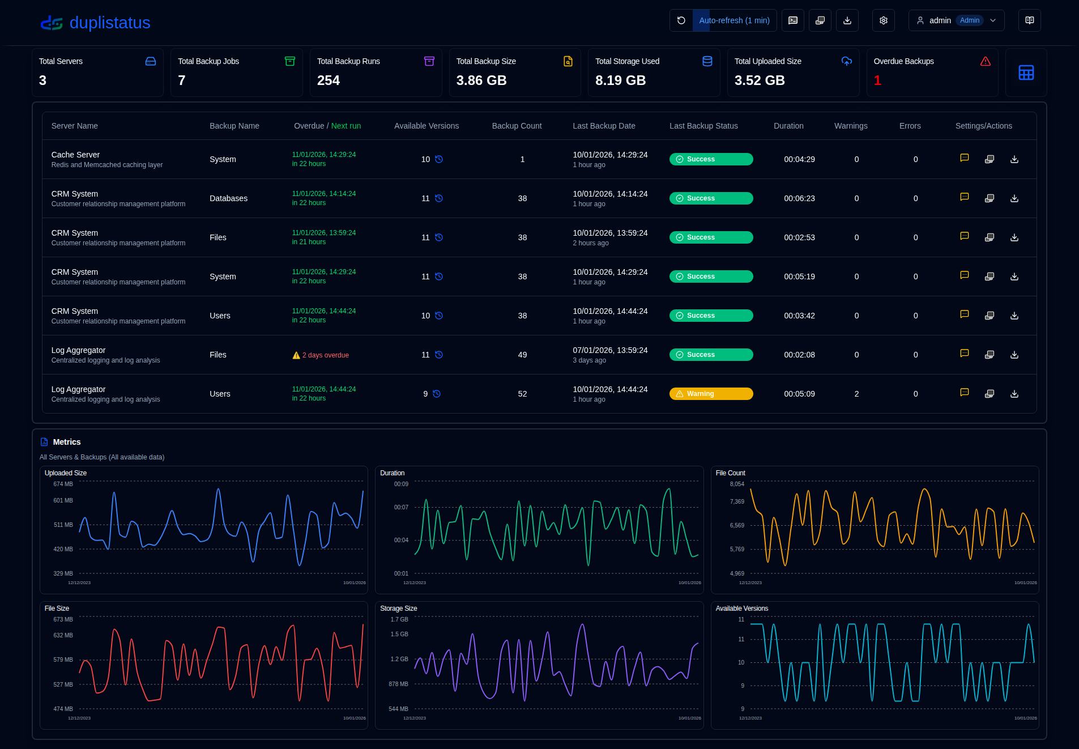The height and width of the screenshot is (749, 1079).
Task: Sort the table by clicking the Duration column header
Action: pos(788,126)
